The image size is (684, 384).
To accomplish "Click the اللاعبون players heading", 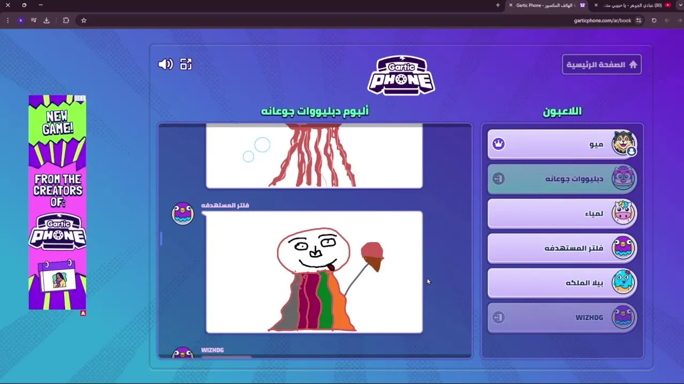I will pos(562,111).
